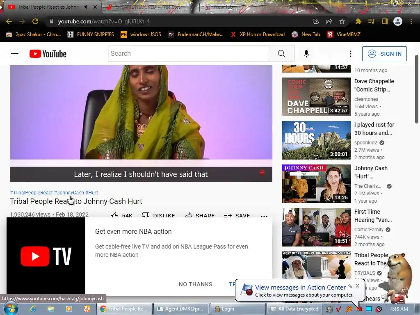Toggle the Chrome side panel icon
420x315 pixels.
[x=385, y=21]
